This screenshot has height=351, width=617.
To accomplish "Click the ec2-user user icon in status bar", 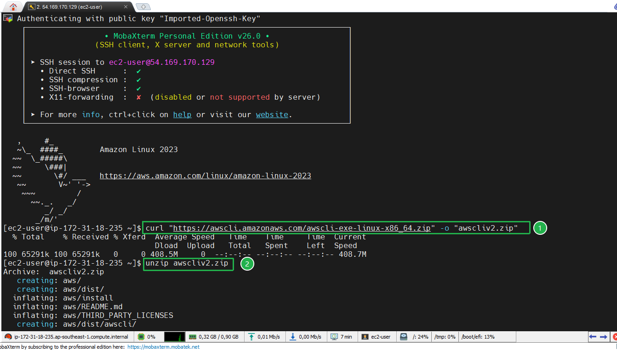I will [365, 337].
